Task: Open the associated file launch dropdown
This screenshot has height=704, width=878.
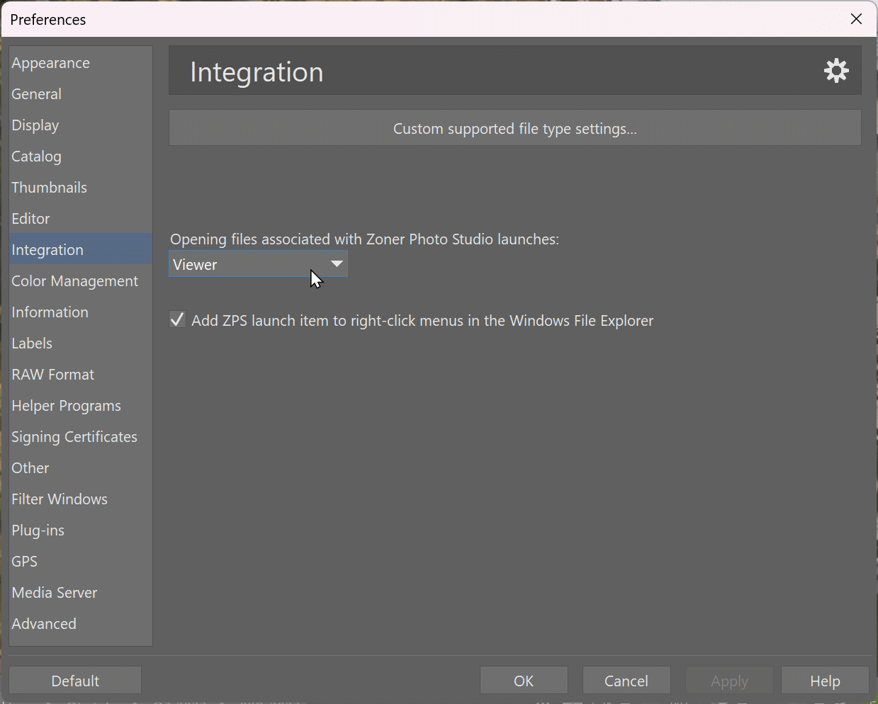Action: click(258, 264)
